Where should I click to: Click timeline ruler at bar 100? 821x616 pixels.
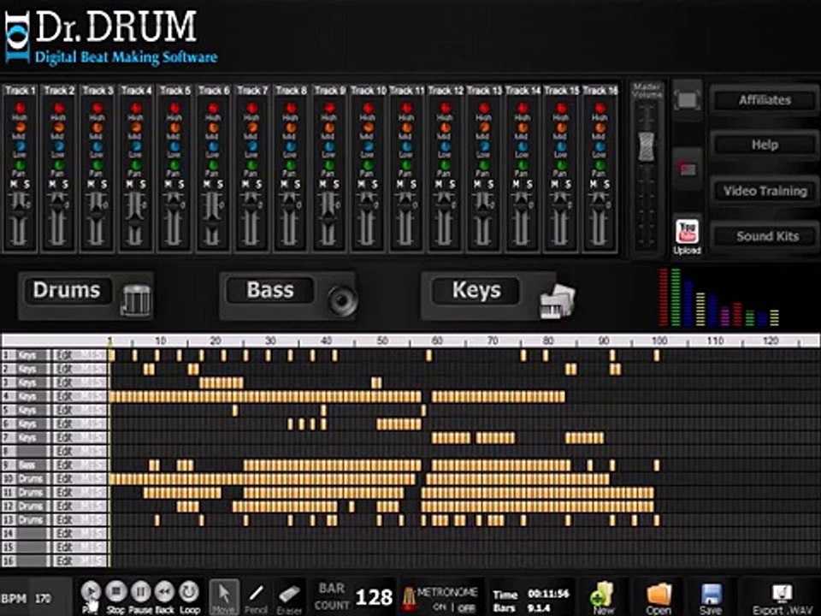pos(659,341)
